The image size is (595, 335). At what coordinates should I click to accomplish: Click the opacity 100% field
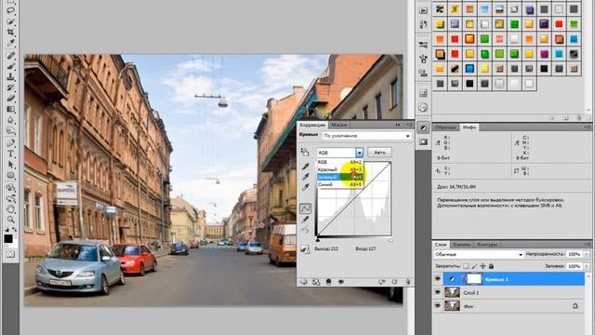(x=575, y=254)
